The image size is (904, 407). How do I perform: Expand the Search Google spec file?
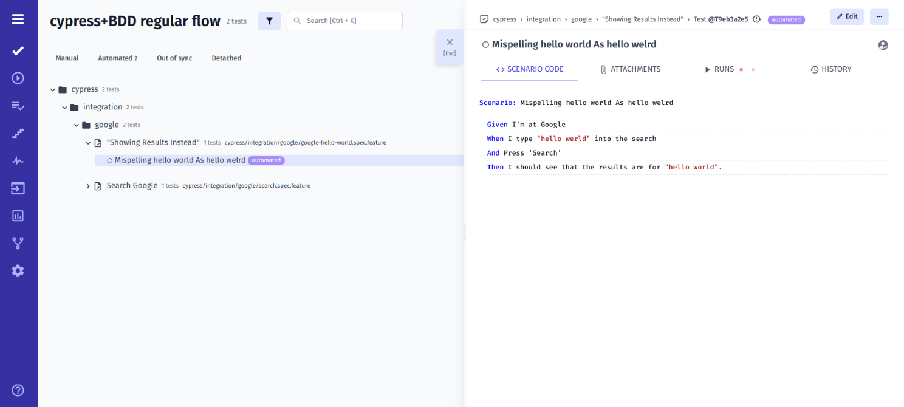click(x=87, y=185)
